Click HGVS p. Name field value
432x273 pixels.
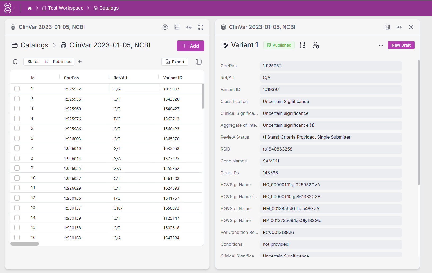331,221
